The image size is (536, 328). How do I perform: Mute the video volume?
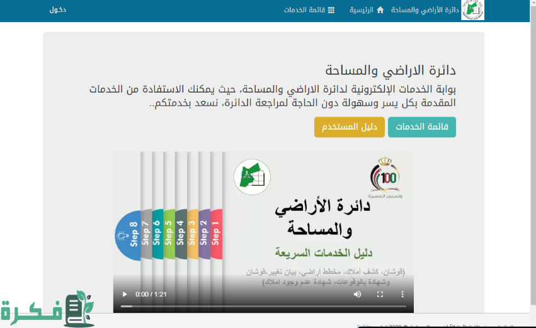click(357, 294)
